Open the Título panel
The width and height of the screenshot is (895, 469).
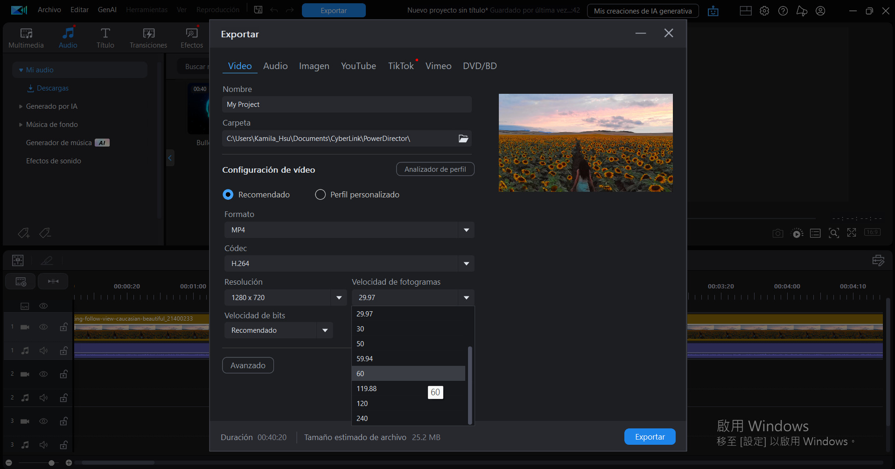pos(105,37)
